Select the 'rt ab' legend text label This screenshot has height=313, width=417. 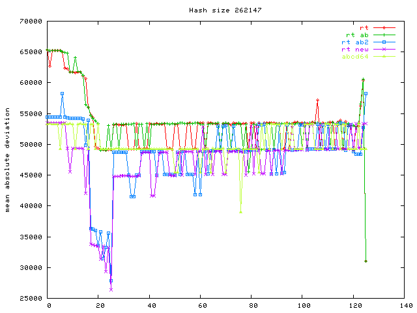click(356, 35)
